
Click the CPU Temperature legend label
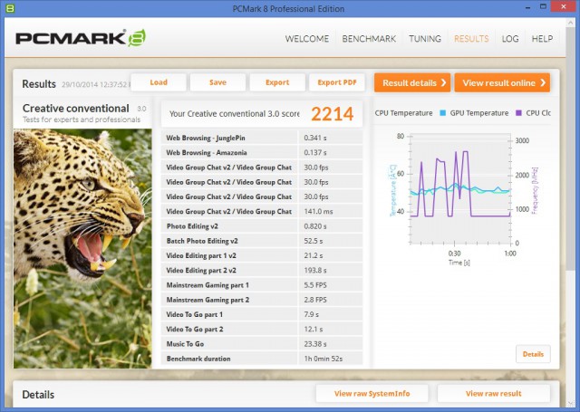[403, 113]
